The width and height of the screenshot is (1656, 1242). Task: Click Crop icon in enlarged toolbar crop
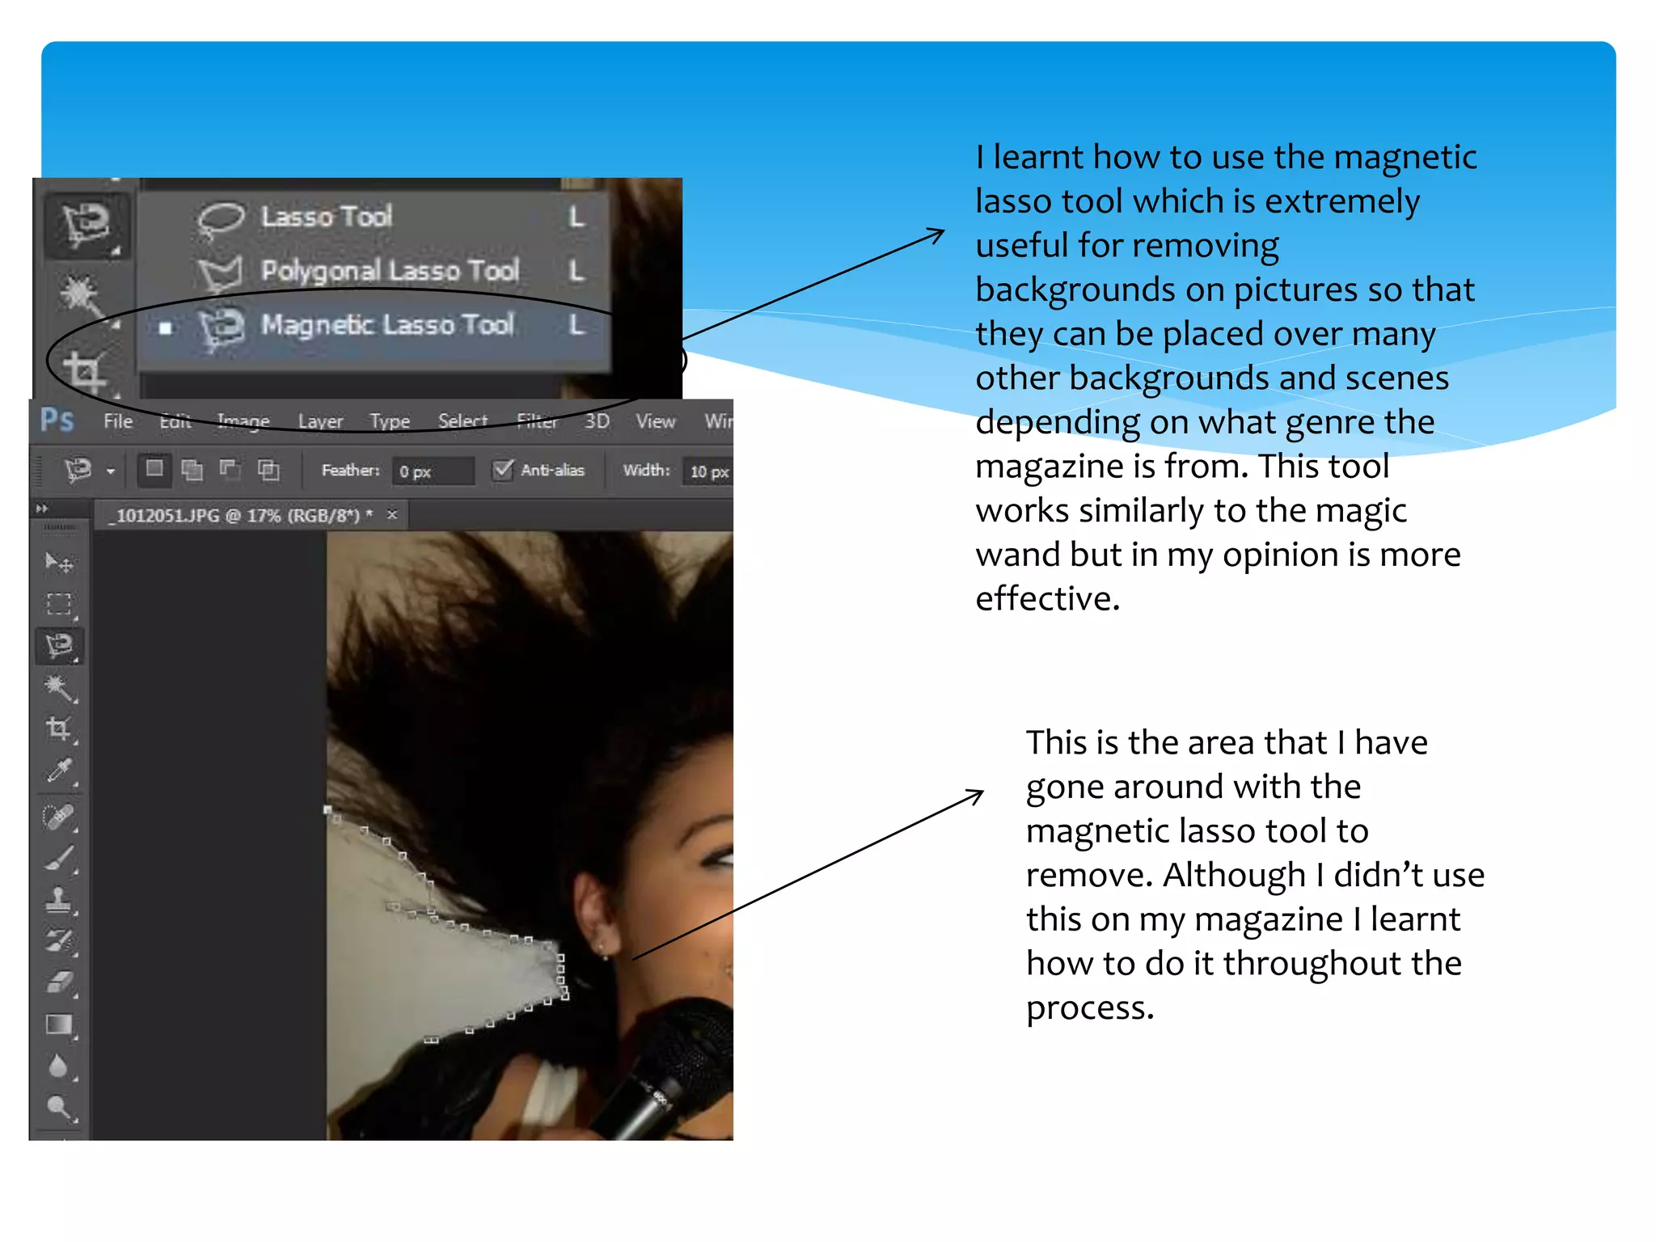86,370
